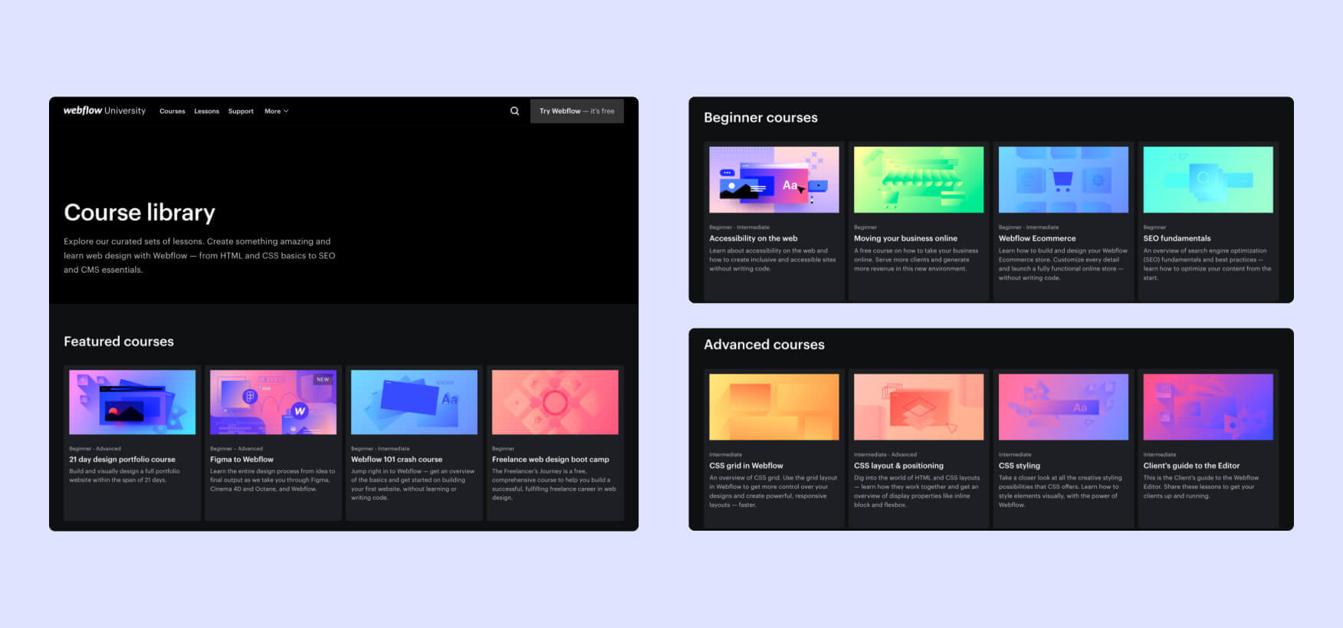Open Figma to Webflow course thumbnail
Screen dimensions: 1343x628
[273, 402]
